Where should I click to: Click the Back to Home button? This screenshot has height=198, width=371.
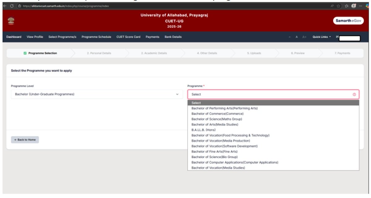pos(25,140)
